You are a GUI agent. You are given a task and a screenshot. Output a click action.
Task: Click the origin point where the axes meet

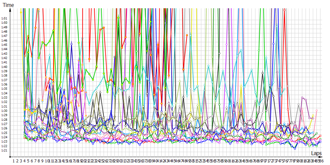click(10, 157)
